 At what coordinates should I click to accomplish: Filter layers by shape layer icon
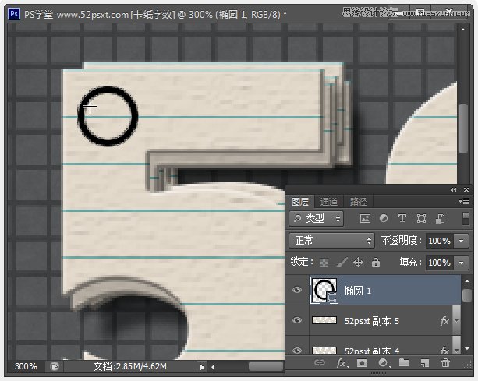[421, 218]
